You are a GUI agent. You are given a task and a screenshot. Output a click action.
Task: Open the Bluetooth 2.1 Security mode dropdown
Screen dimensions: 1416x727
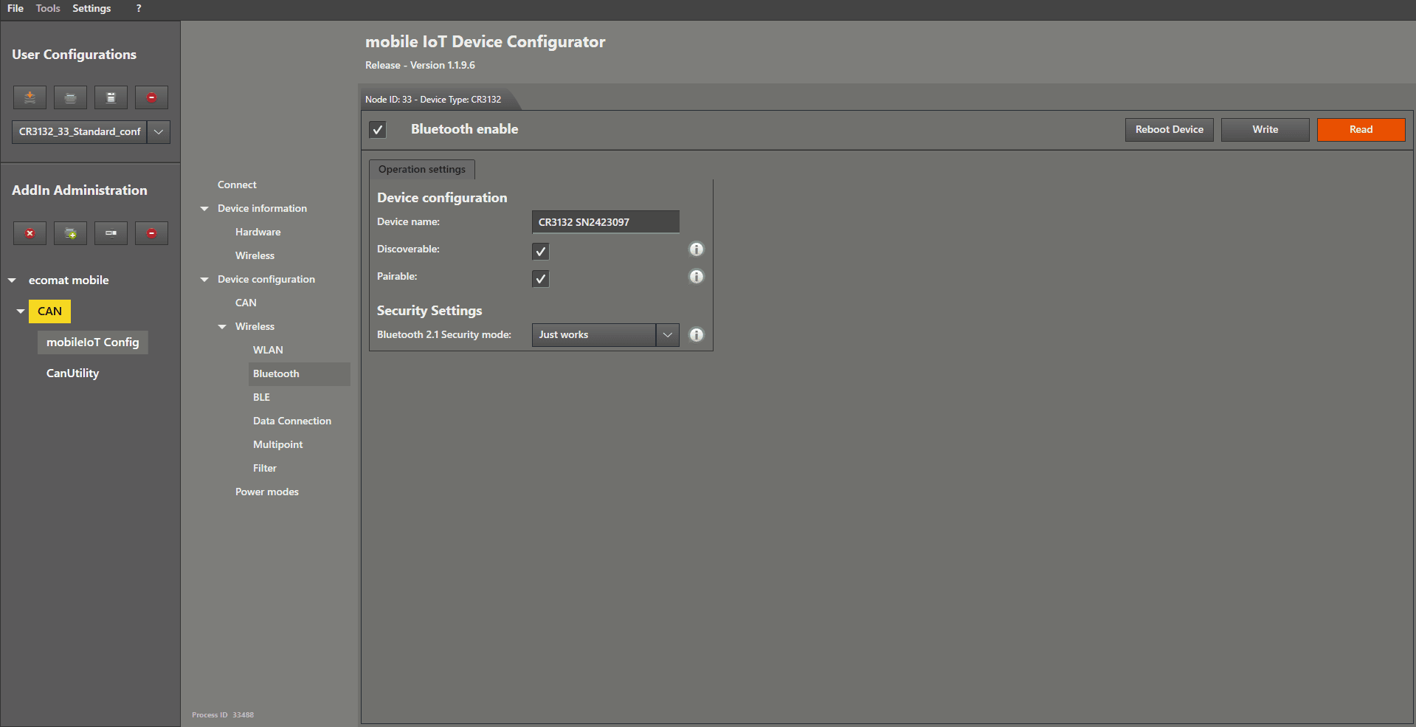[667, 335]
